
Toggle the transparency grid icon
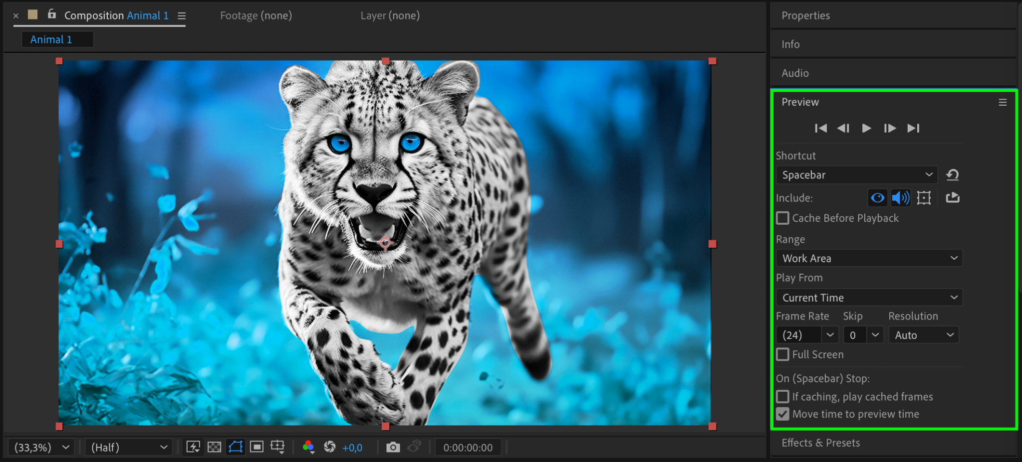coord(214,447)
